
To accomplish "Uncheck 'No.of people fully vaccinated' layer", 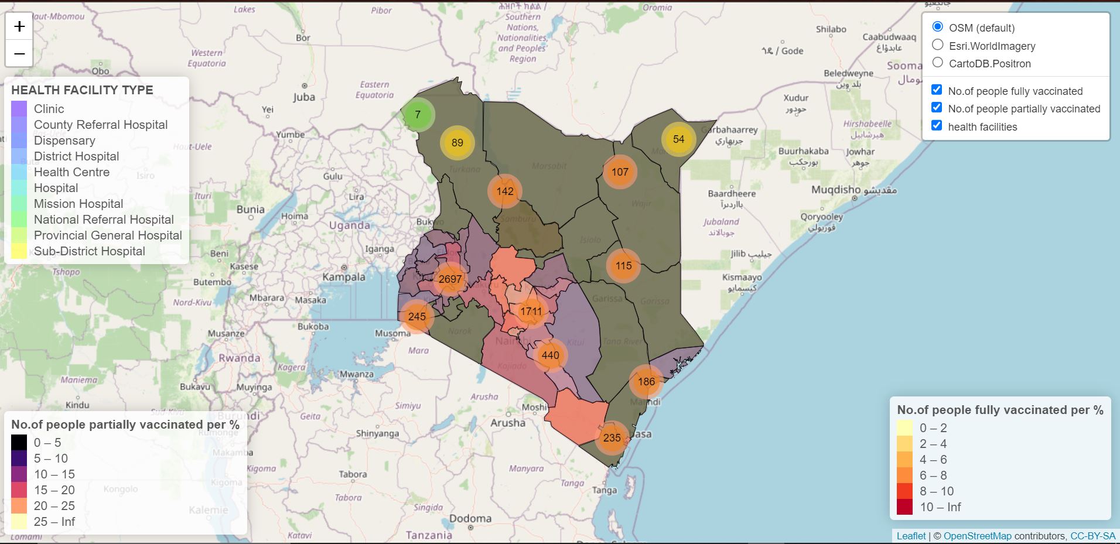I will pos(937,91).
